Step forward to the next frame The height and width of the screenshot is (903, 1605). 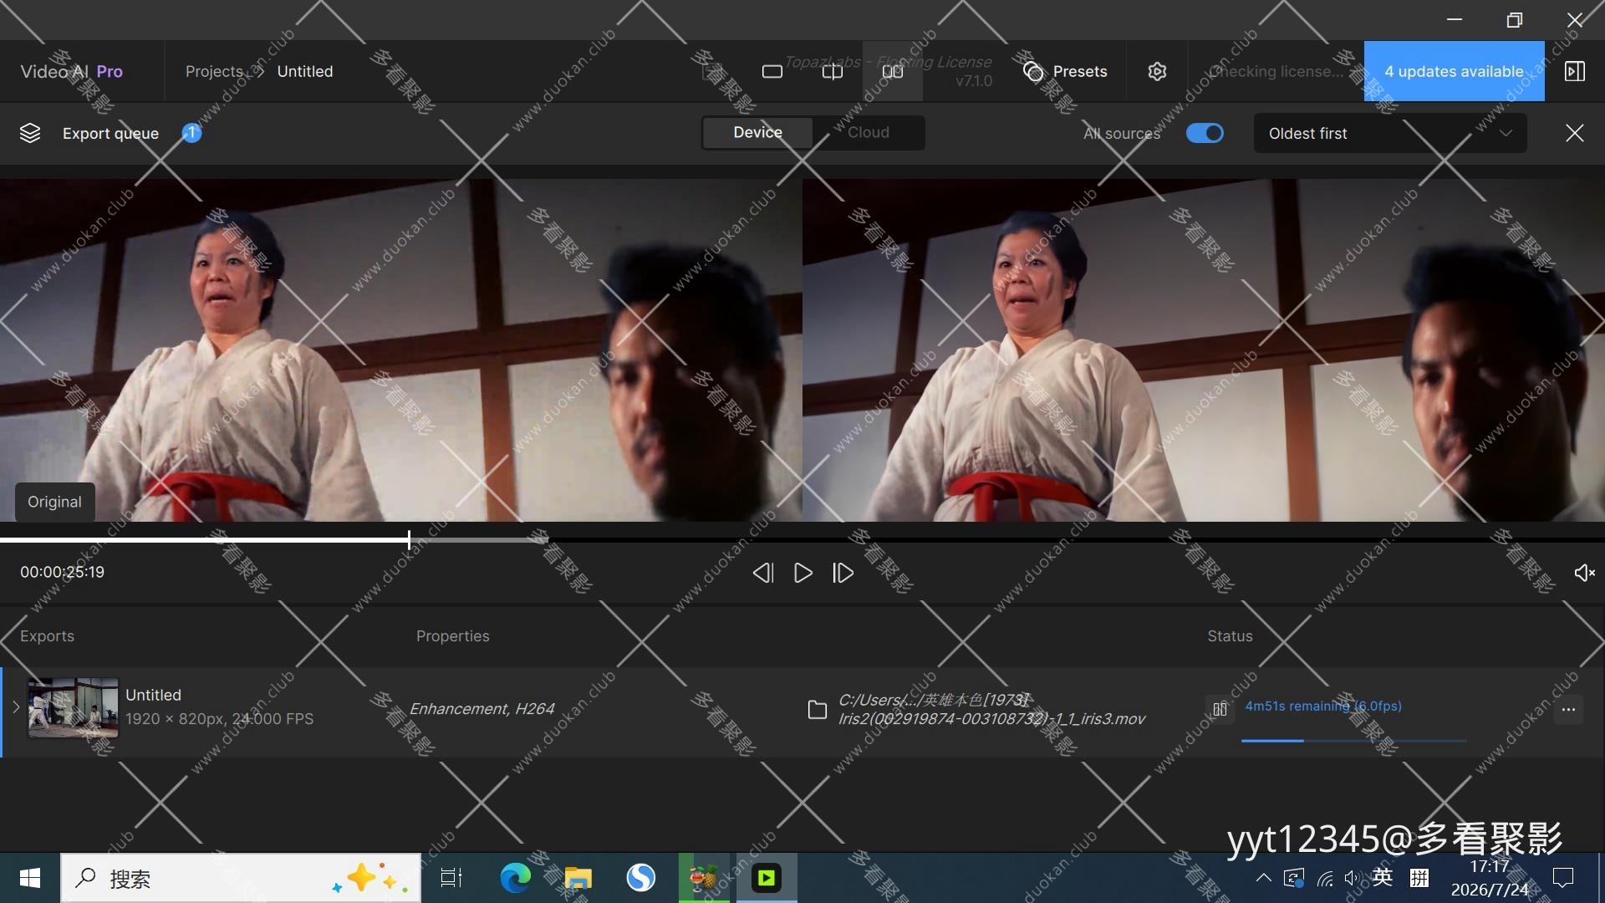(x=843, y=573)
